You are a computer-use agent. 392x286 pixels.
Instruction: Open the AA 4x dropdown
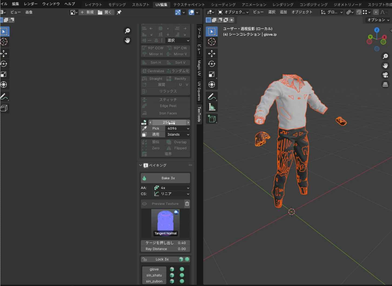(x=171, y=188)
